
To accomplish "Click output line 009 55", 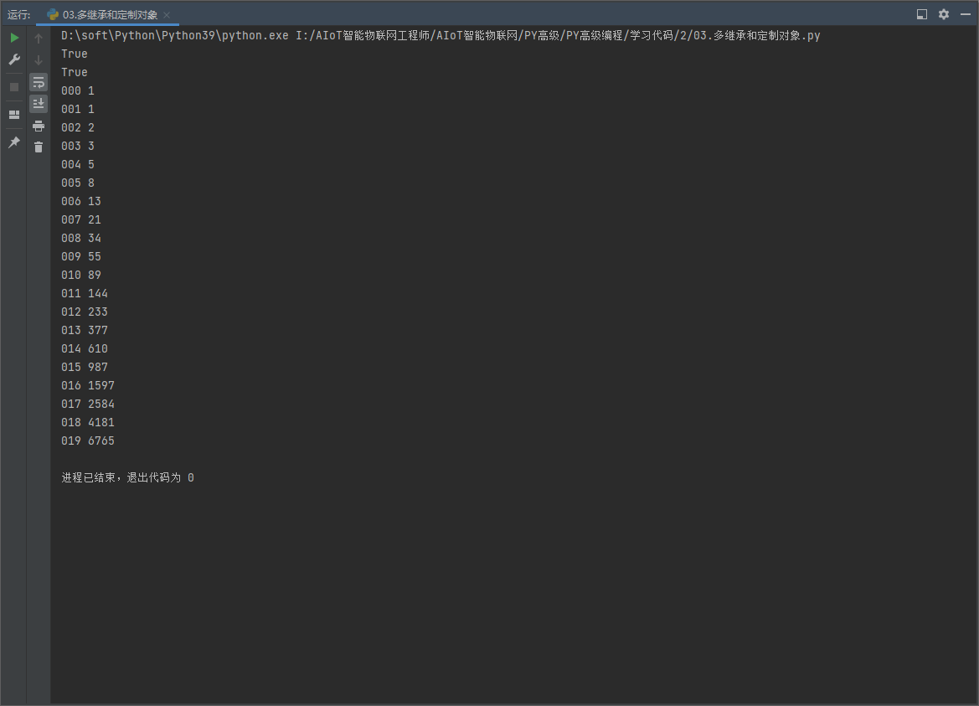I will pos(81,256).
